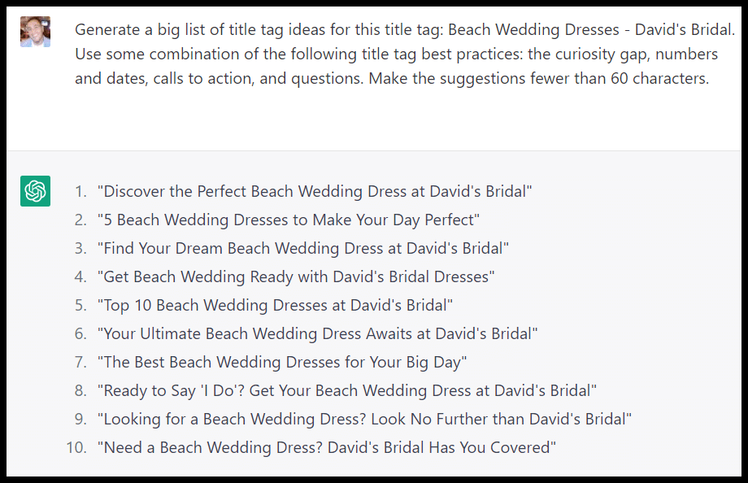Select "The Best Beach Wedding Dresses" title idea
The image size is (748, 483).
click(282, 362)
